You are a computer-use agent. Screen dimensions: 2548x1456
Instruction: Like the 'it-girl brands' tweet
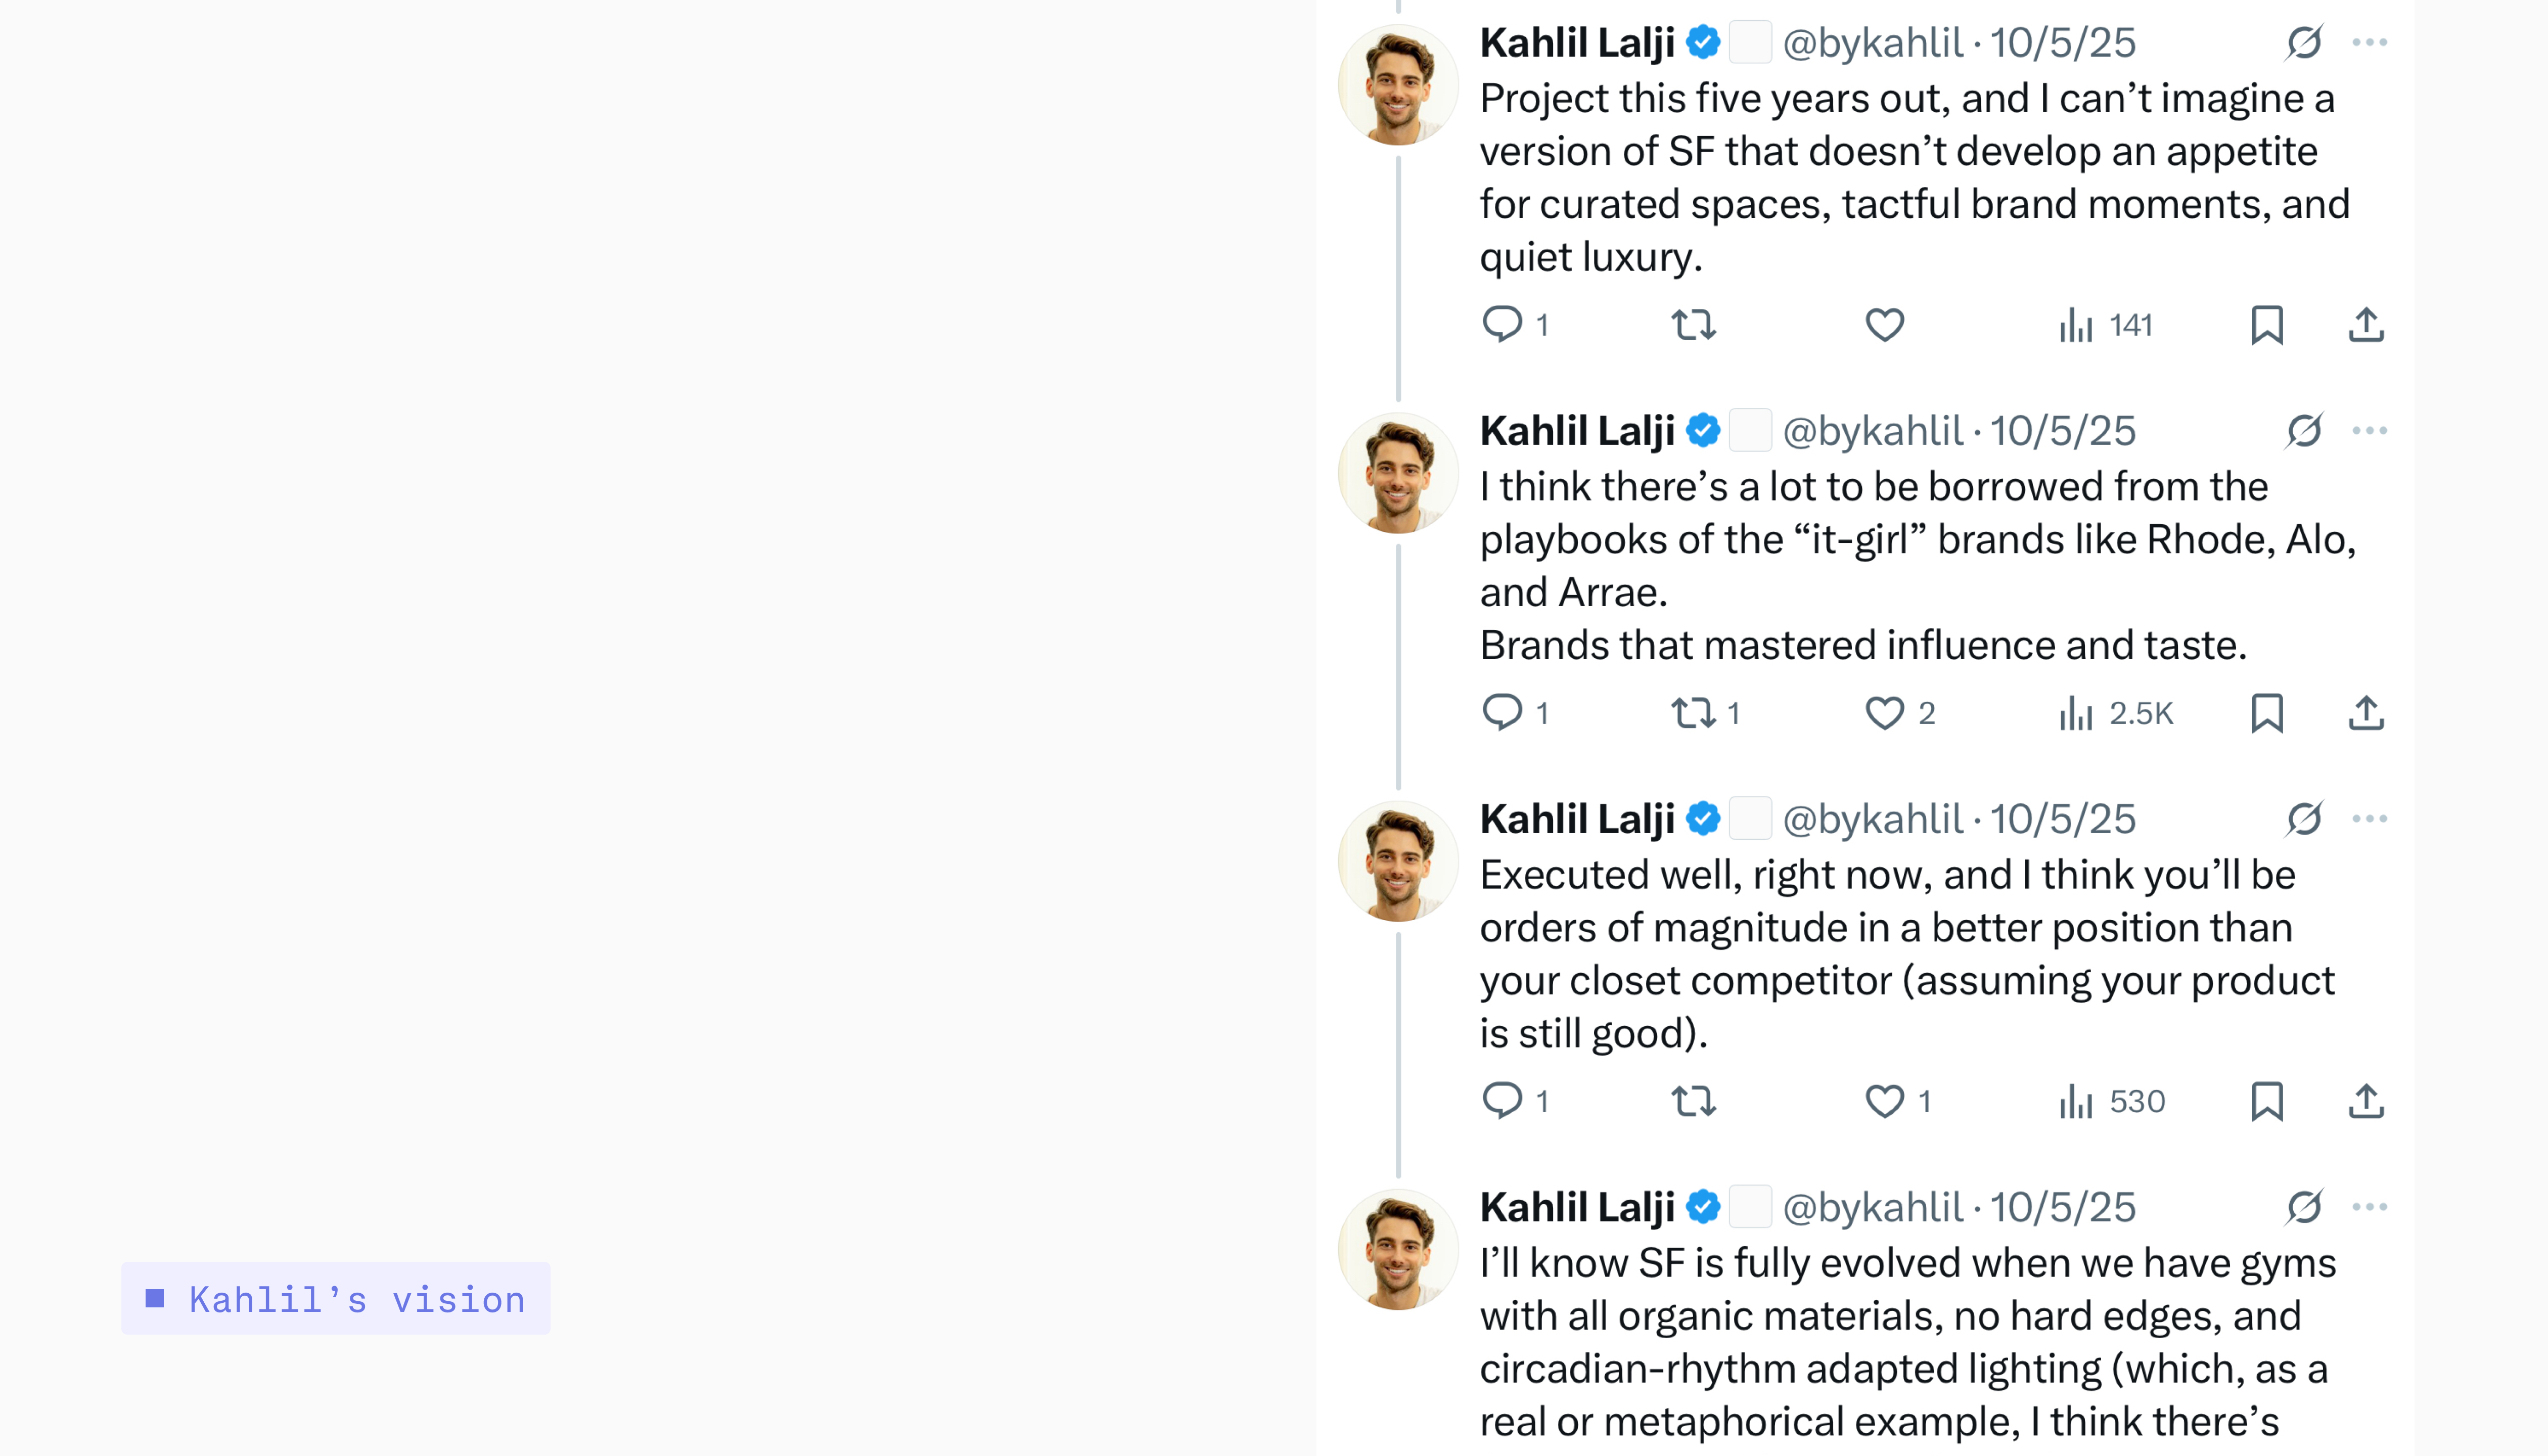[x=1885, y=713]
